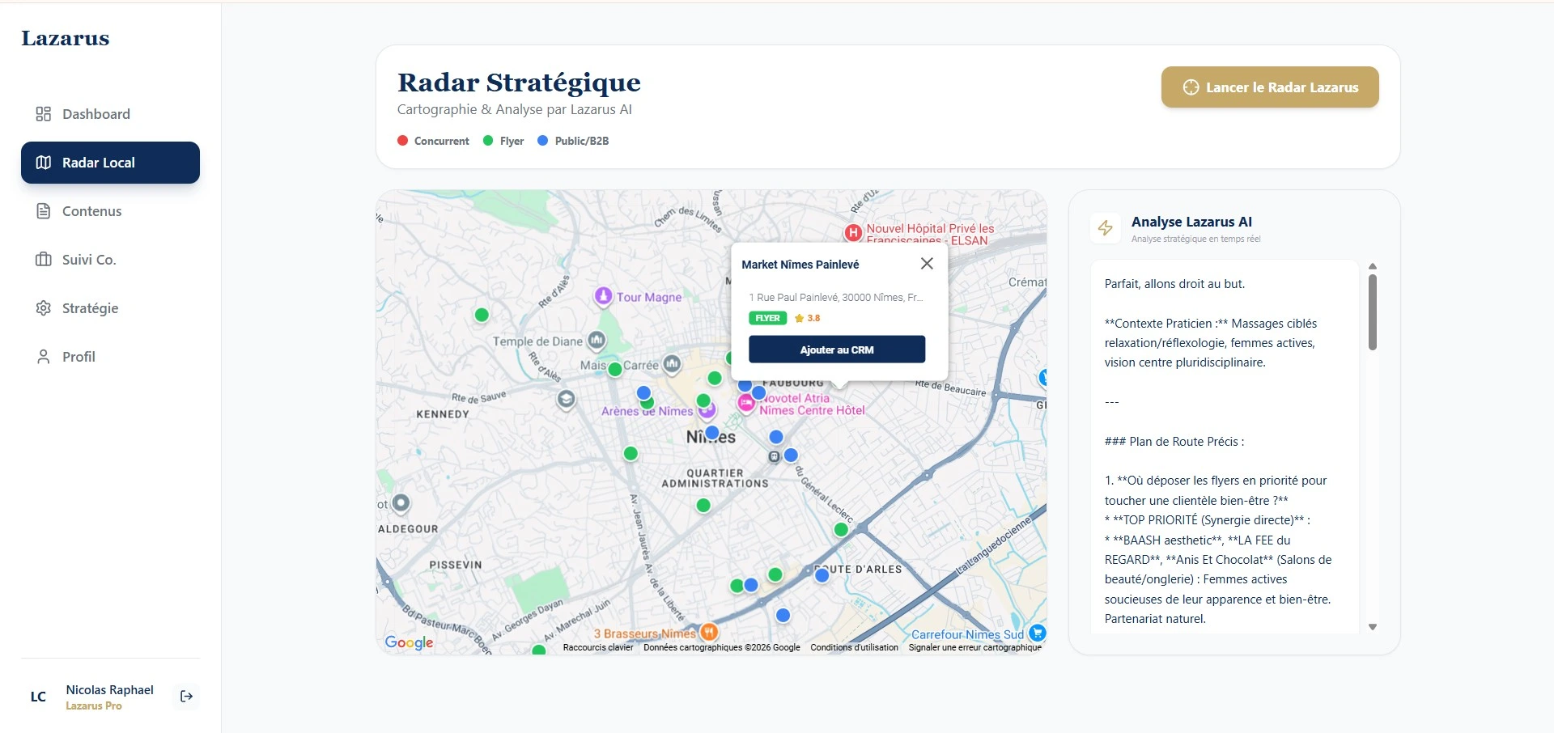Click the FLYER tag in popup
Image resolution: width=1554 pixels, height=733 pixels.
point(767,318)
